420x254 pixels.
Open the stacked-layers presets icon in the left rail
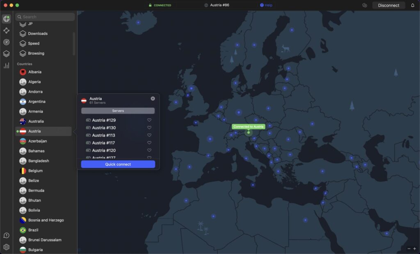point(7,54)
